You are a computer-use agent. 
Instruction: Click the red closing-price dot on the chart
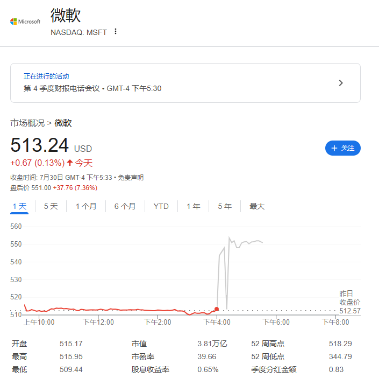tap(217, 309)
